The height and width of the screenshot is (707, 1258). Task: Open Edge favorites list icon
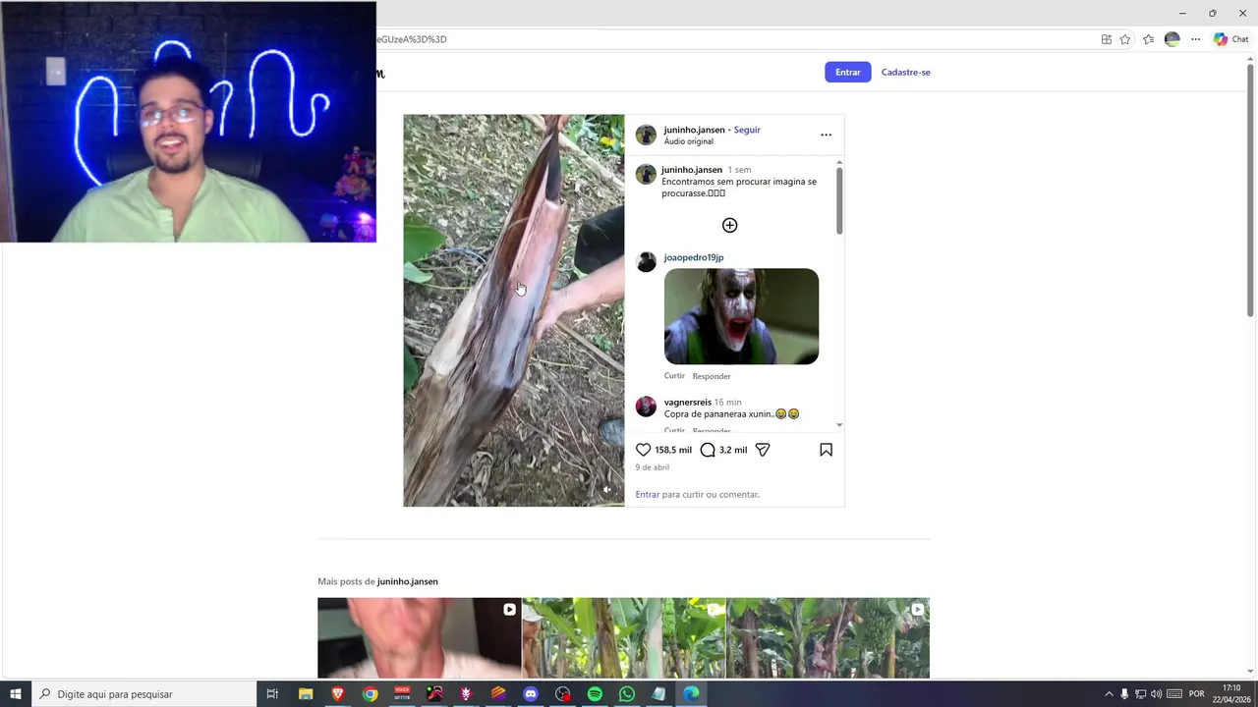[x=1148, y=39]
